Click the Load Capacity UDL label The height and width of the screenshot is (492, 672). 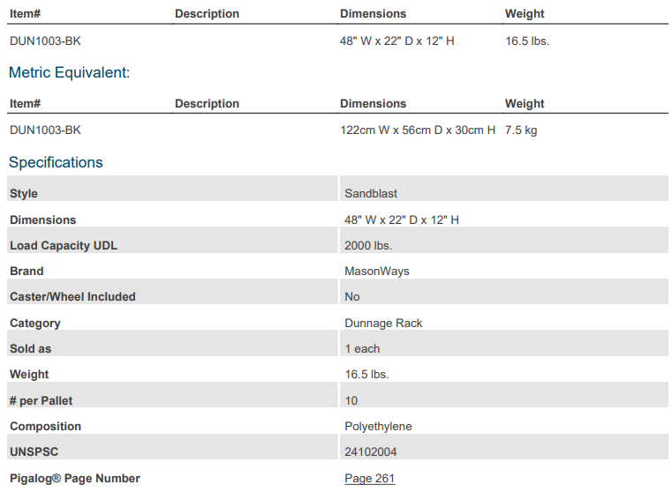pos(64,246)
